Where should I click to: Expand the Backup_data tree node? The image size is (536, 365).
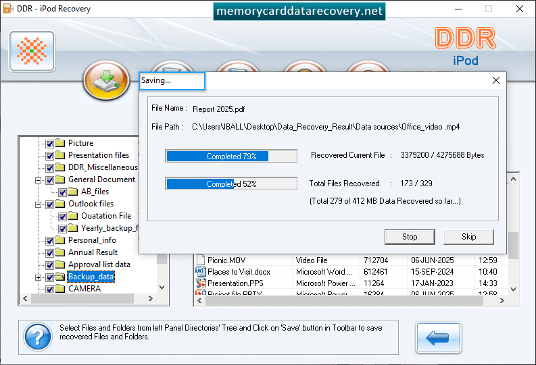[39, 278]
